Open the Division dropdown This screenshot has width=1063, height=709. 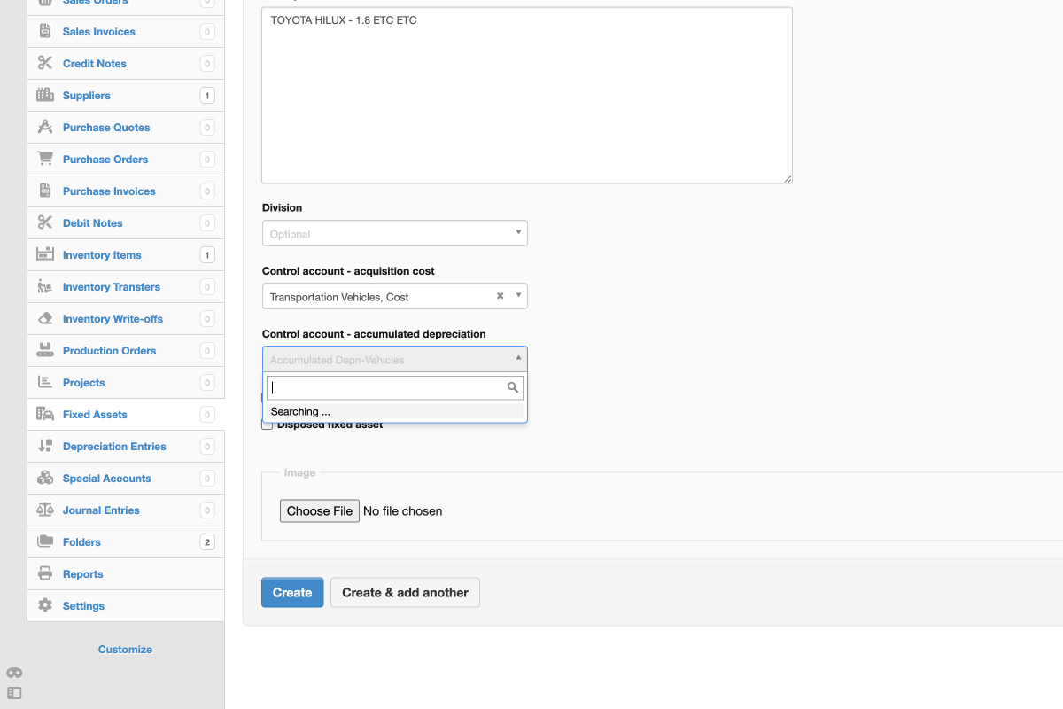point(395,234)
